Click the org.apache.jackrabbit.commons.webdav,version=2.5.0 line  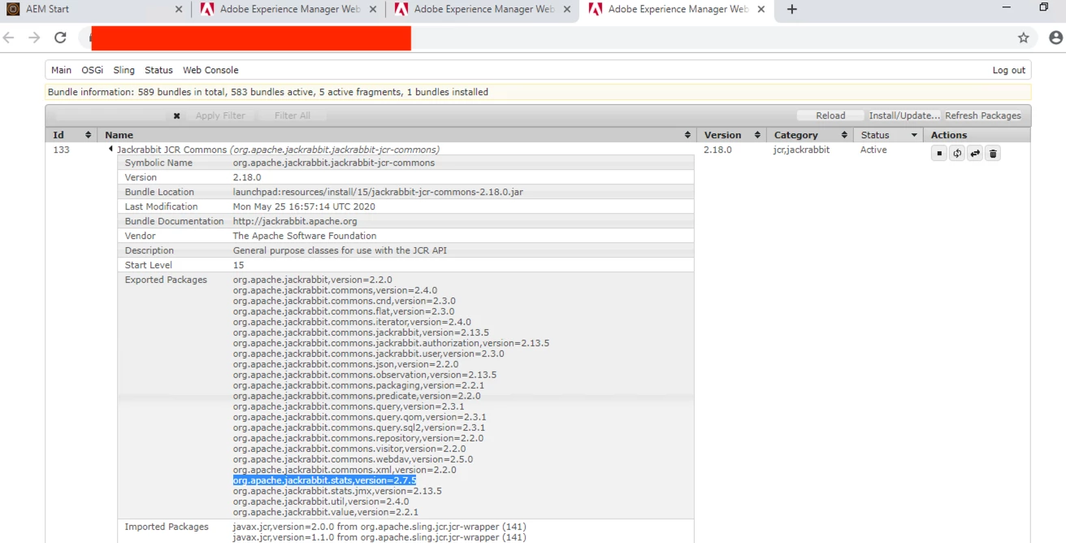pyautogui.click(x=353, y=459)
